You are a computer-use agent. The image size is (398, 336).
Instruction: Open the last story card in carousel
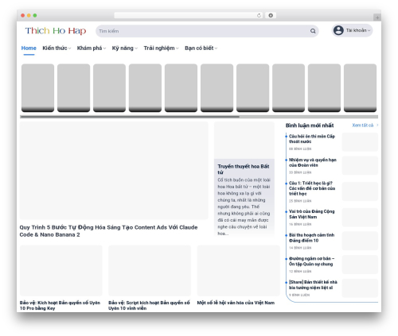(x=360, y=87)
